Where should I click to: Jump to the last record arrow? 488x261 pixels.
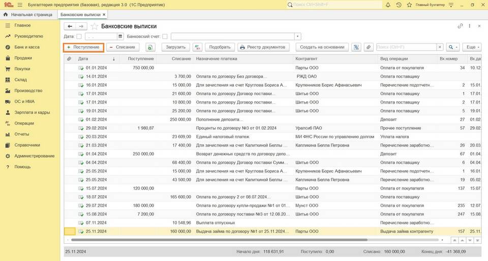[477, 240]
